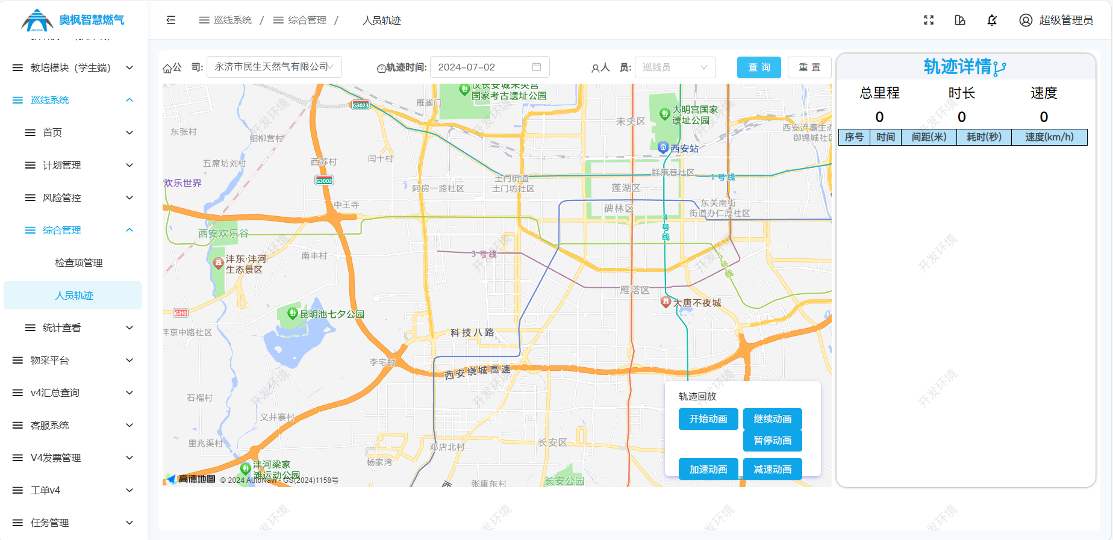This screenshot has height=540, width=1113.
Task: Click the 重置 reset button
Action: 809,67
